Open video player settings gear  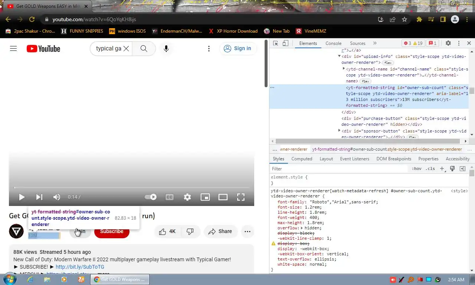pyautogui.click(x=187, y=197)
